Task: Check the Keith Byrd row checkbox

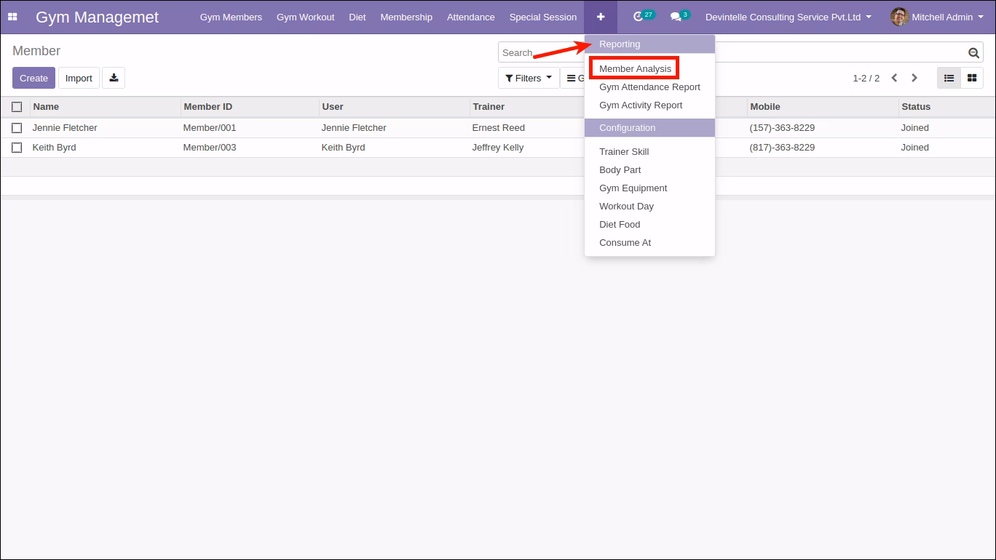Action: point(17,148)
